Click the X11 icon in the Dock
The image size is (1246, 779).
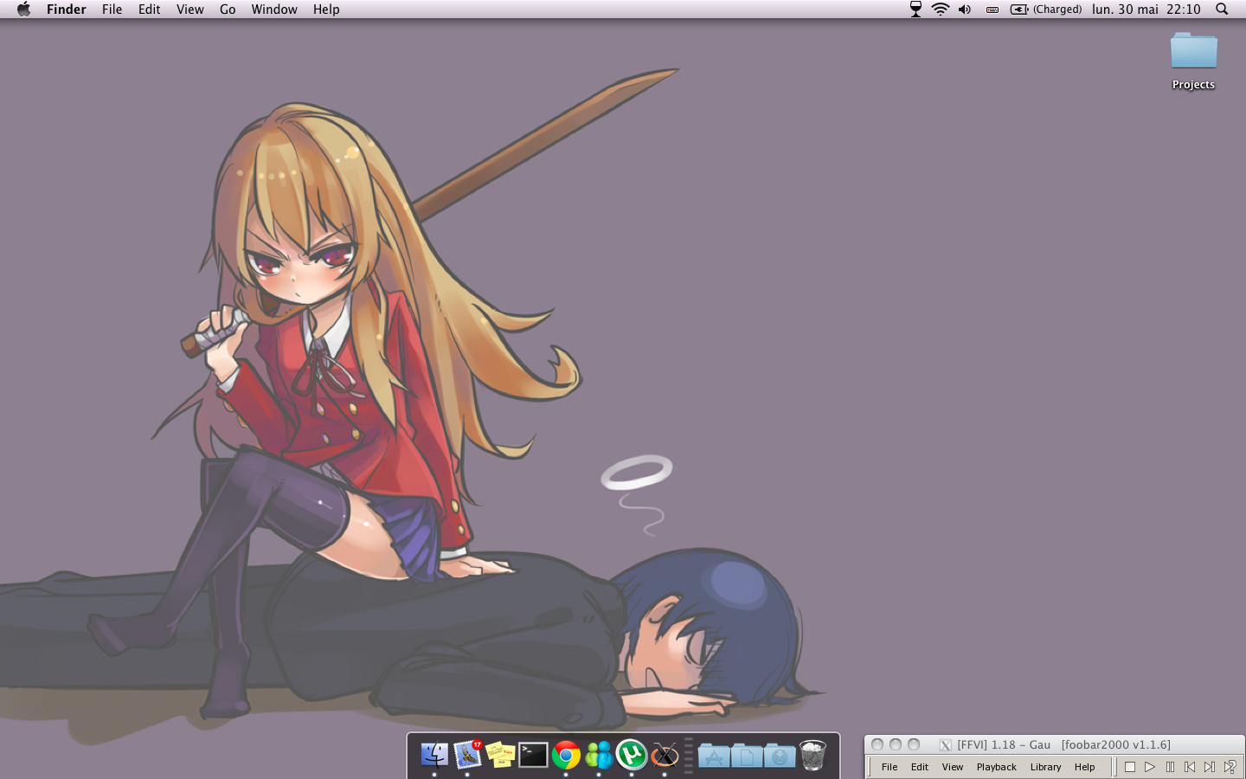(x=665, y=755)
